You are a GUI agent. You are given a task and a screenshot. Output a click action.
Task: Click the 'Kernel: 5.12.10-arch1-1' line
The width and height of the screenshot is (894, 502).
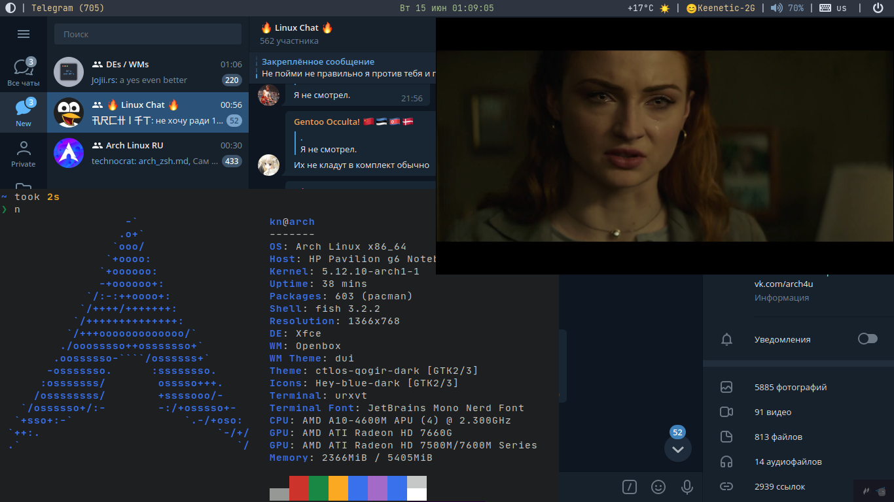pyautogui.click(x=344, y=271)
